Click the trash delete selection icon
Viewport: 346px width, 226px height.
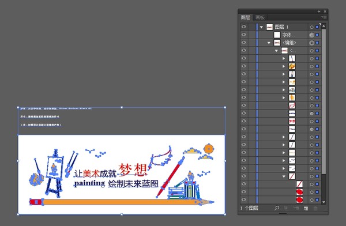pos(315,208)
